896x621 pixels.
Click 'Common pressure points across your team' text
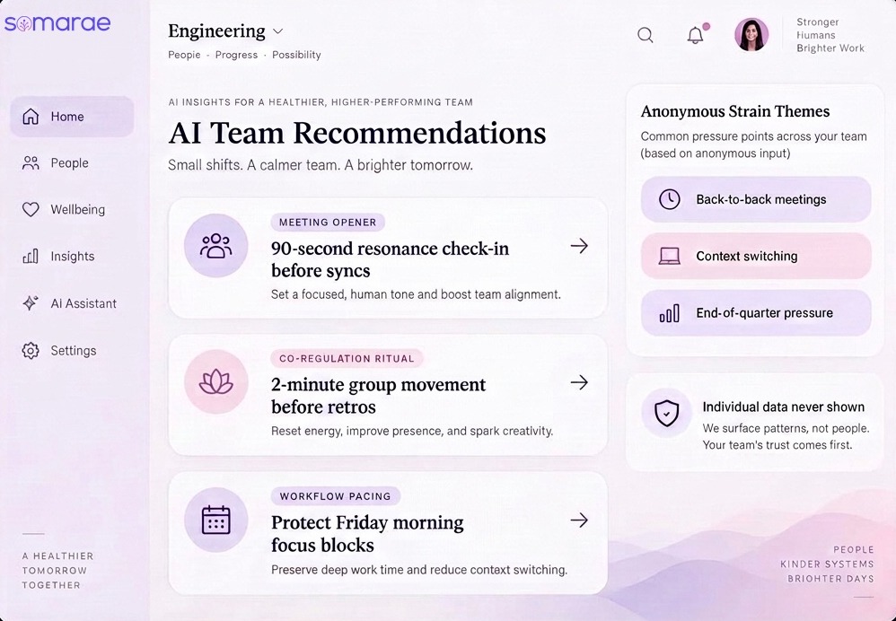pyautogui.click(x=754, y=136)
